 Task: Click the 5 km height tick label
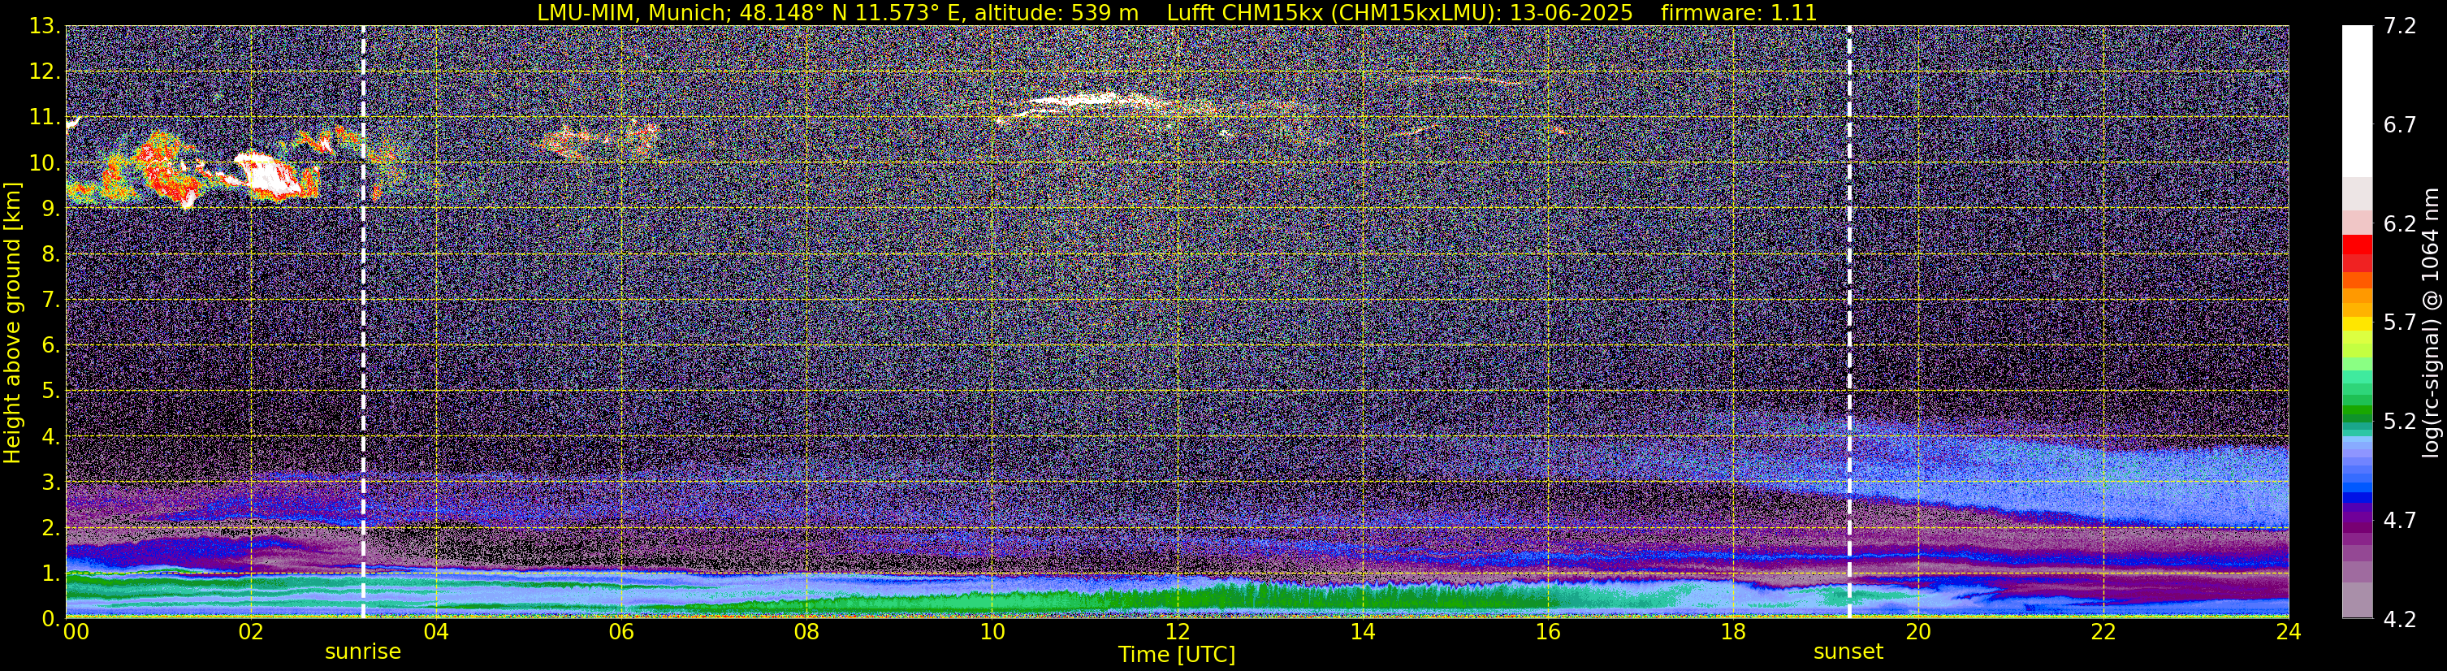point(50,391)
